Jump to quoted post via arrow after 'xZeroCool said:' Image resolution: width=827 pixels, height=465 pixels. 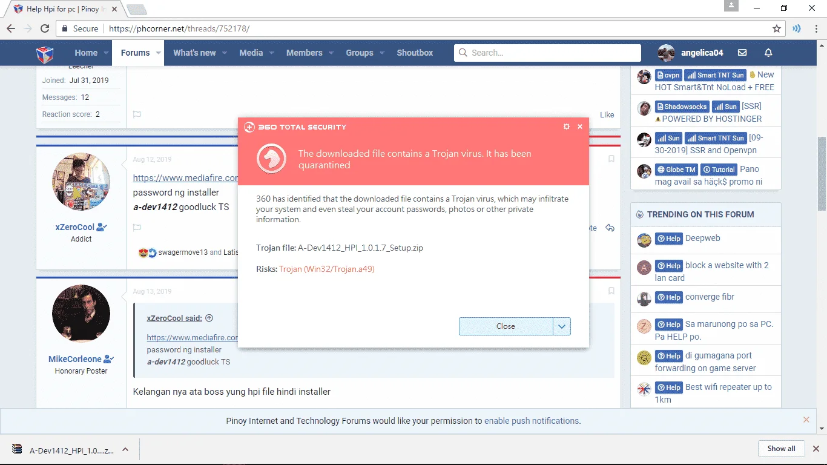(209, 318)
